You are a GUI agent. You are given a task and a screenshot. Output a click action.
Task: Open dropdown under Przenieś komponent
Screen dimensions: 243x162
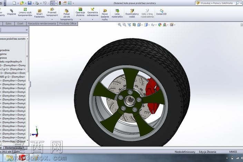coord(52,20)
